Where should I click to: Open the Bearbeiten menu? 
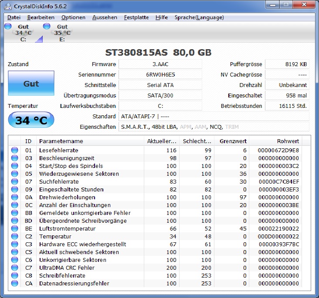[x=41, y=17]
